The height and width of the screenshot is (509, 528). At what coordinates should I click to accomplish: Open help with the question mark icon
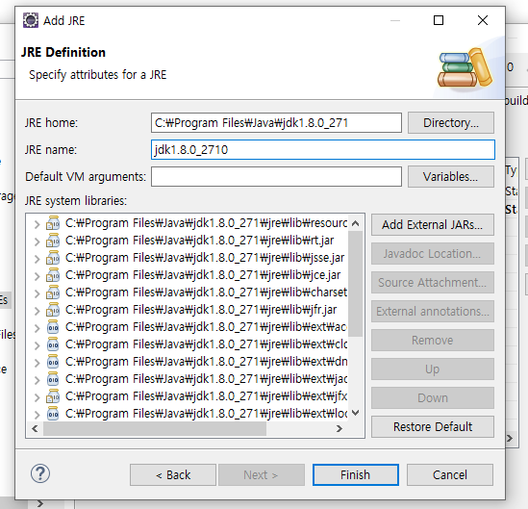[x=40, y=473]
